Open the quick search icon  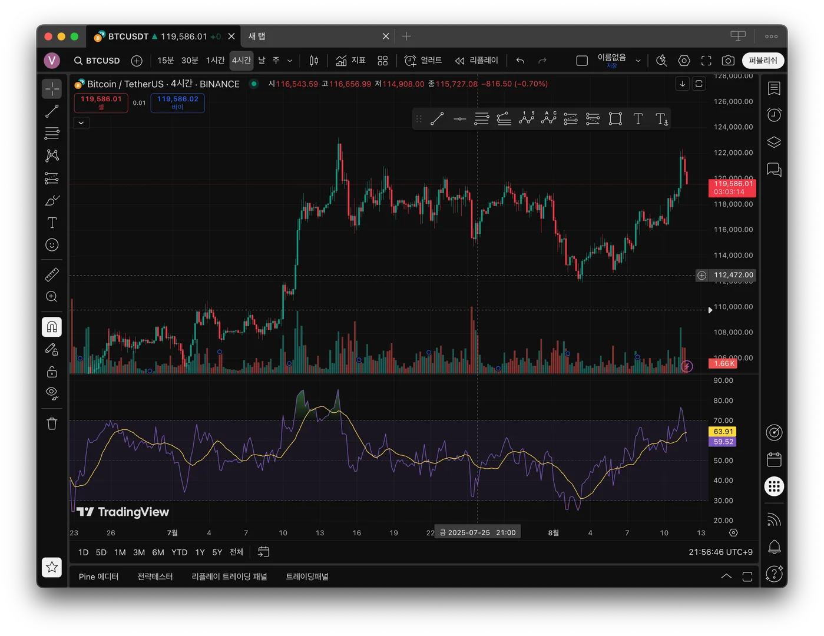coord(661,61)
